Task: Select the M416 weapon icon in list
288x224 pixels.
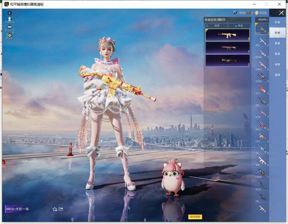Action: point(262,29)
